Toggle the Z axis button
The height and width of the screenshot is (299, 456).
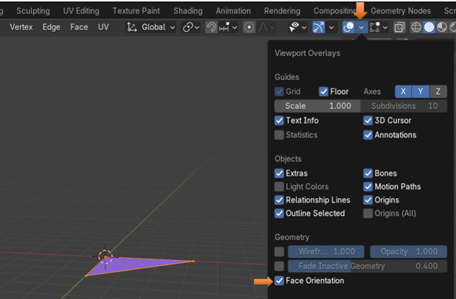438,91
